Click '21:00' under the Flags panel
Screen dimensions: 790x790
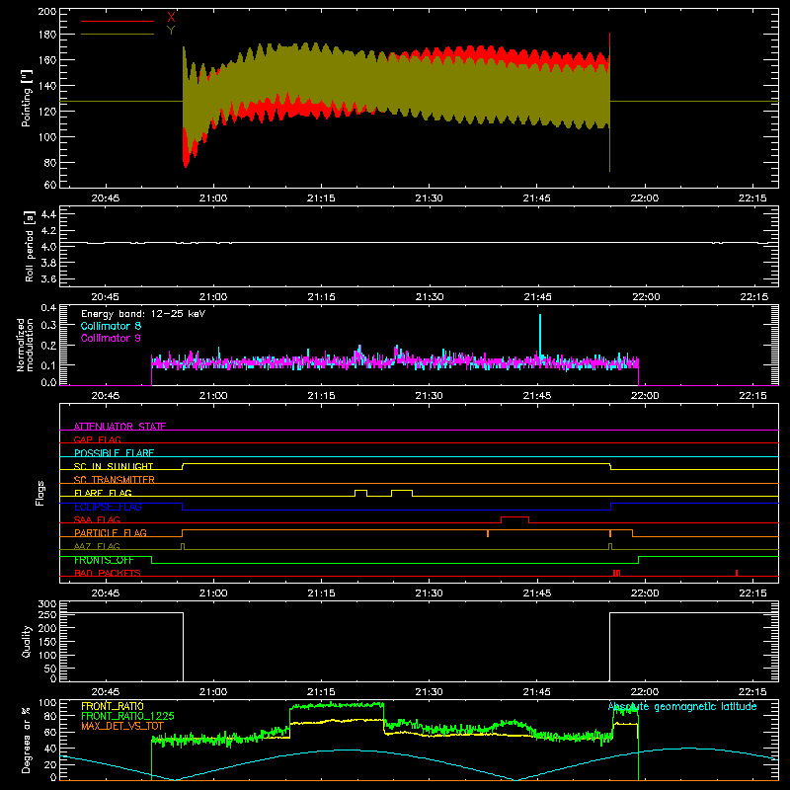[x=213, y=593]
